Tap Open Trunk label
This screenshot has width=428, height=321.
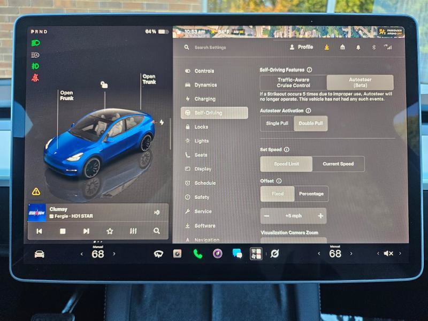click(149, 79)
